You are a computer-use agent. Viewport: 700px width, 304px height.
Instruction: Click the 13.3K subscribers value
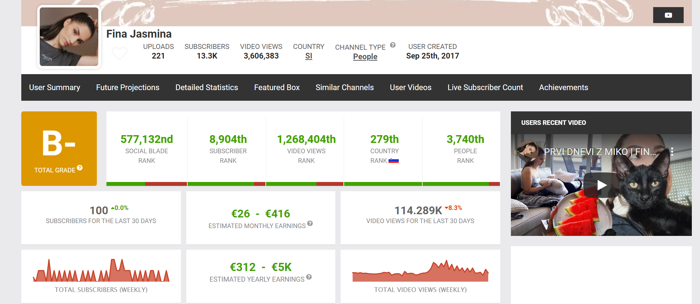(x=207, y=56)
